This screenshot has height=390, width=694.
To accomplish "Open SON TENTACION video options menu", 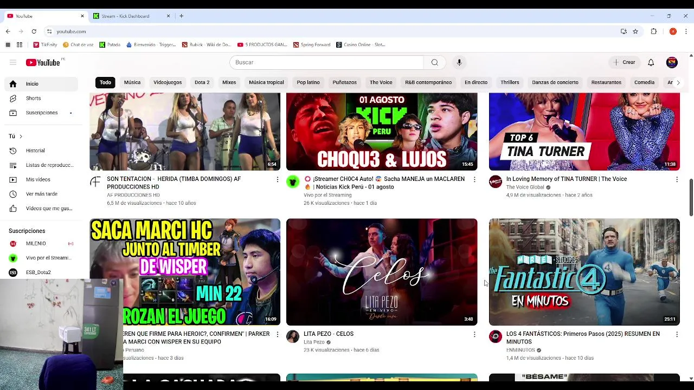I will coord(277,179).
